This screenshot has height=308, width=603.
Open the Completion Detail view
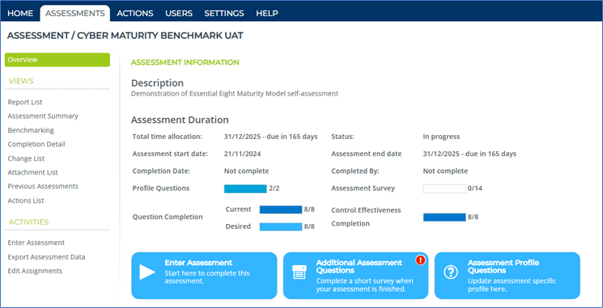pyautogui.click(x=36, y=145)
